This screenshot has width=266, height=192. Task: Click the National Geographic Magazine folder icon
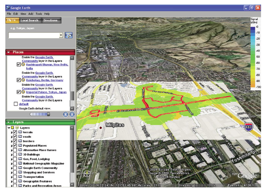click(20, 163)
